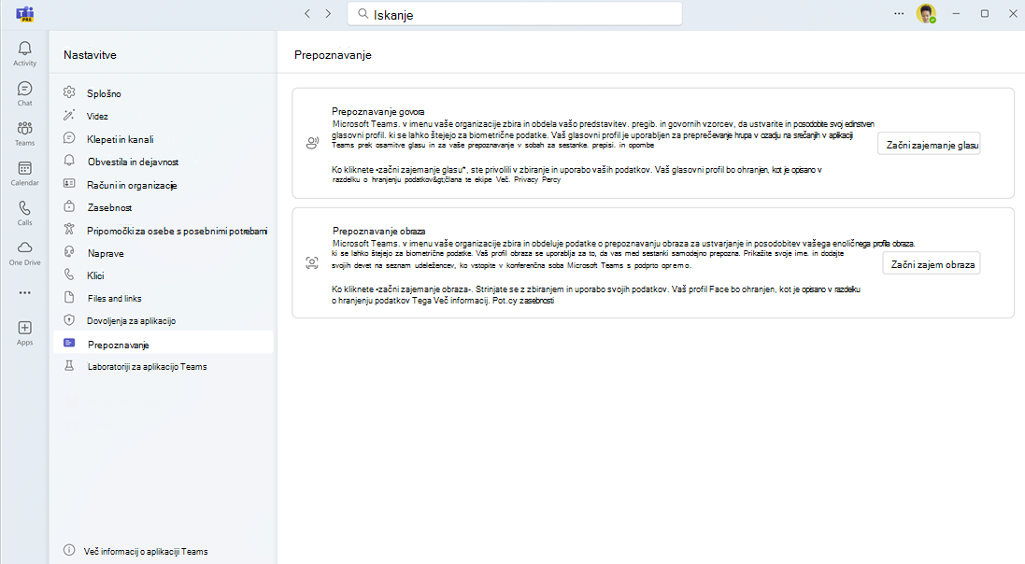
Task: Click the Microsoft Teams logo icon
Action: pyautogui.click(x=25, y=14)
